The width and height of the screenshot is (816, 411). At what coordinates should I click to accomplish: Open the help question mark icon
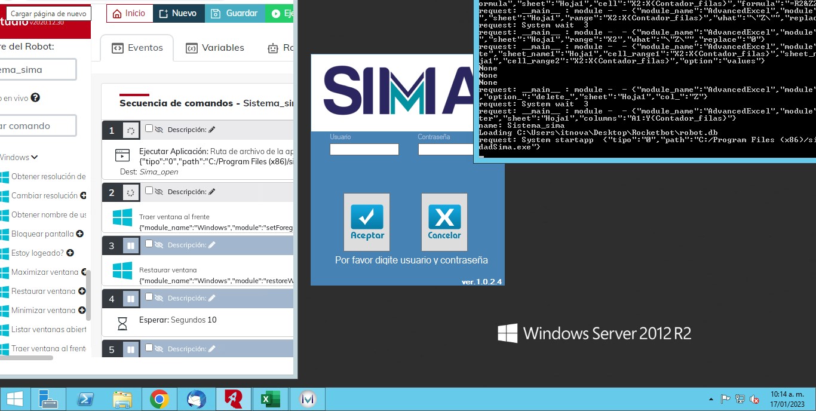click(x=35, y=97)
